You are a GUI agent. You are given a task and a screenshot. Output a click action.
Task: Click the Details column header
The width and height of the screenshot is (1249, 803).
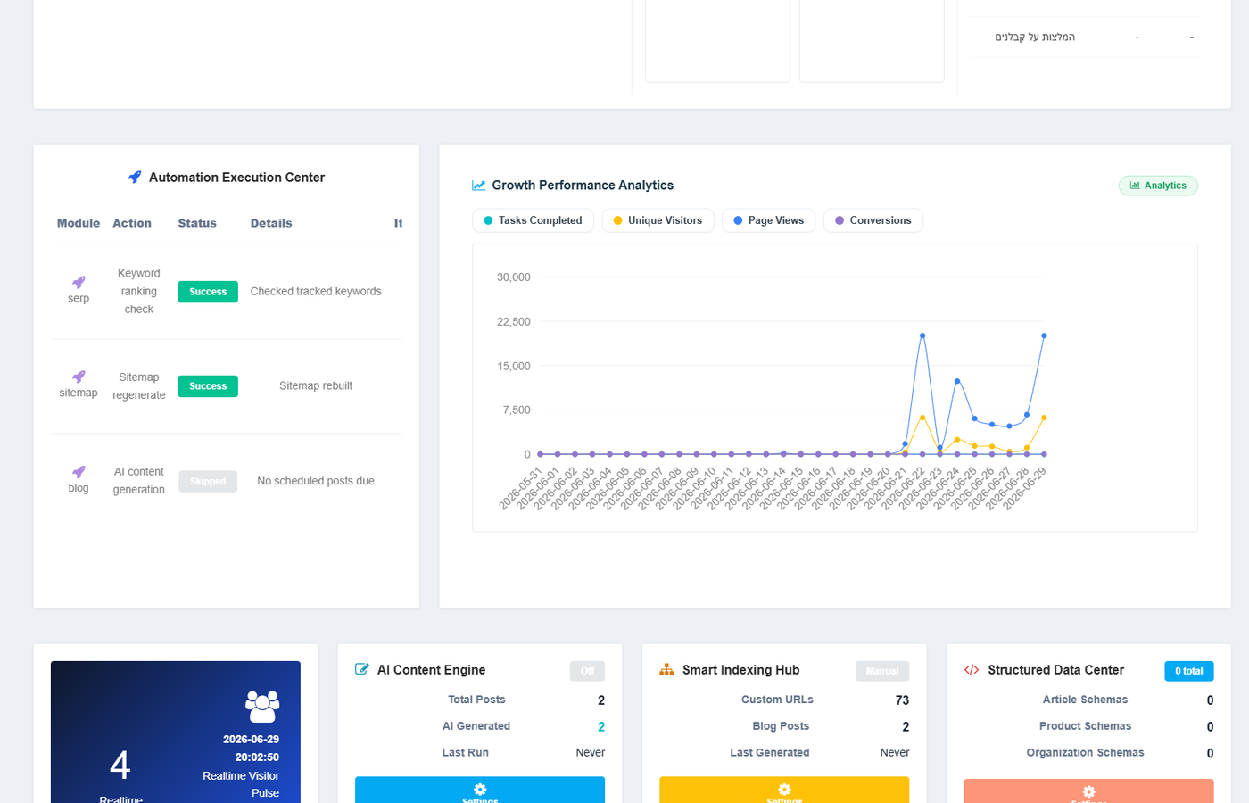[271, 223]
